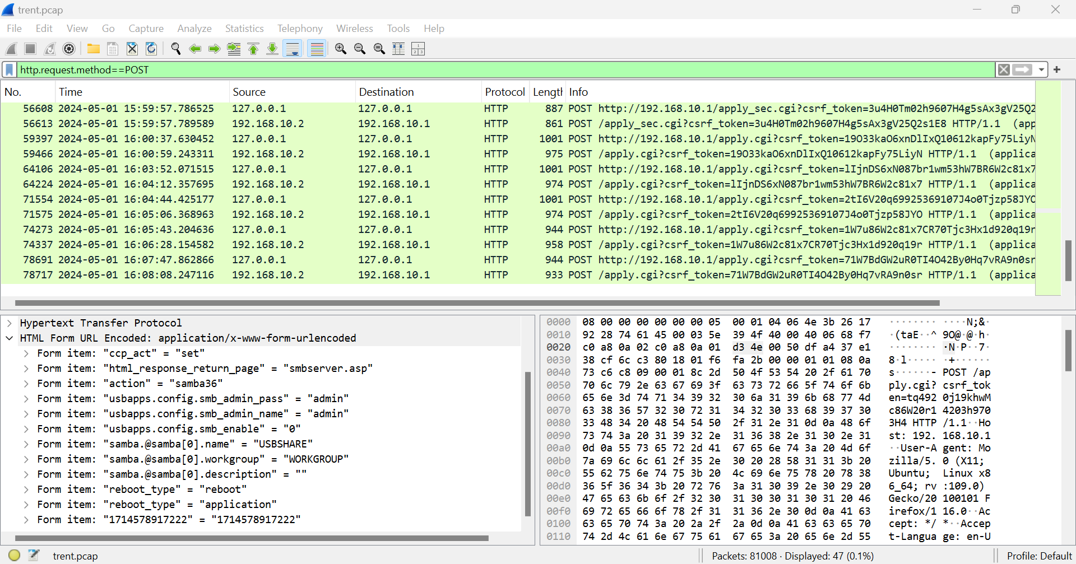This screenshot has width=1076, height=564.
Task: Open the display filter history dropdown
Action: point(1041,69)
